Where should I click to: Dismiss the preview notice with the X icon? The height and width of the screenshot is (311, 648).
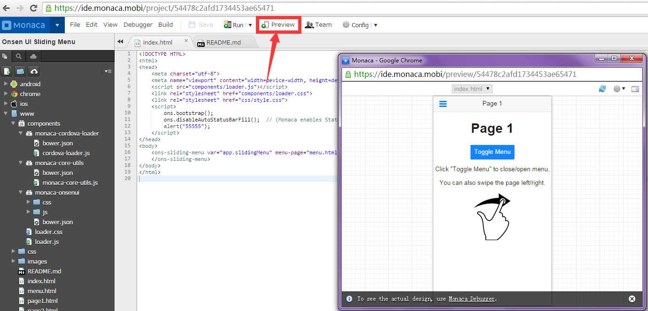[632, 299]
